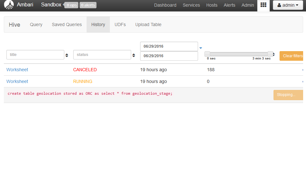Click the duration value 188
The height and width of the screenshot is (178, 306).
point(211,70)
